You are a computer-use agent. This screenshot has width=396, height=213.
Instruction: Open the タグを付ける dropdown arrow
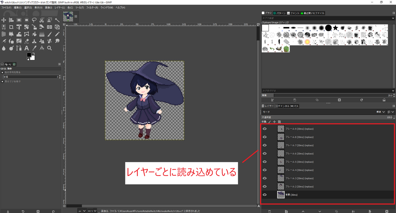[393, 91]
